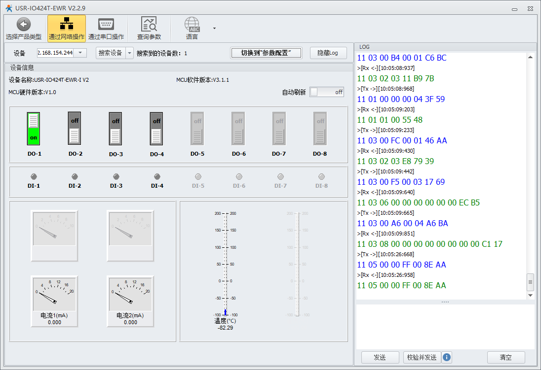The width and height of the screenshot is (541, 370).
Task: Click the DI-2 indicator LED
Action: click(75, 177)
